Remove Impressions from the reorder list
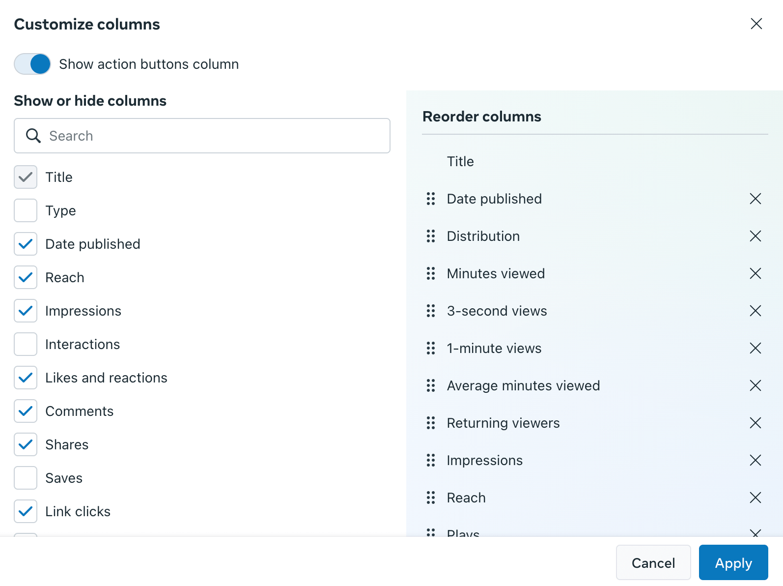The image size is (783, 586). [x=755, y=460]
